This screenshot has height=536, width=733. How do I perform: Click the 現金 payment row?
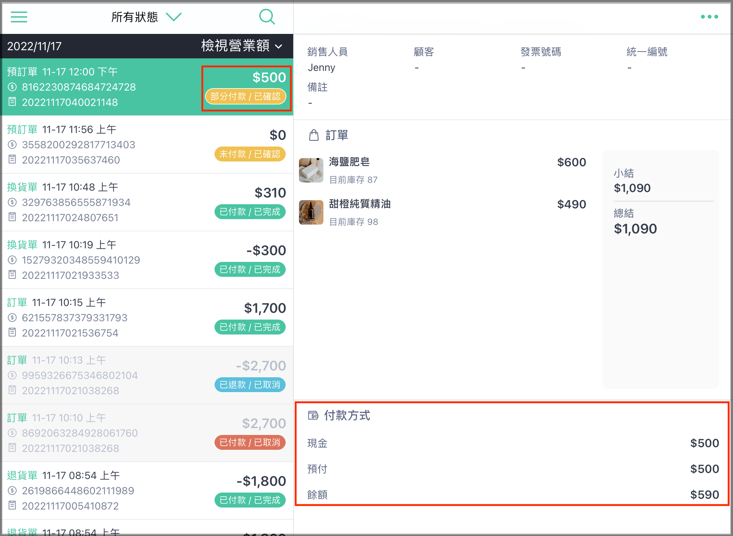513,443
